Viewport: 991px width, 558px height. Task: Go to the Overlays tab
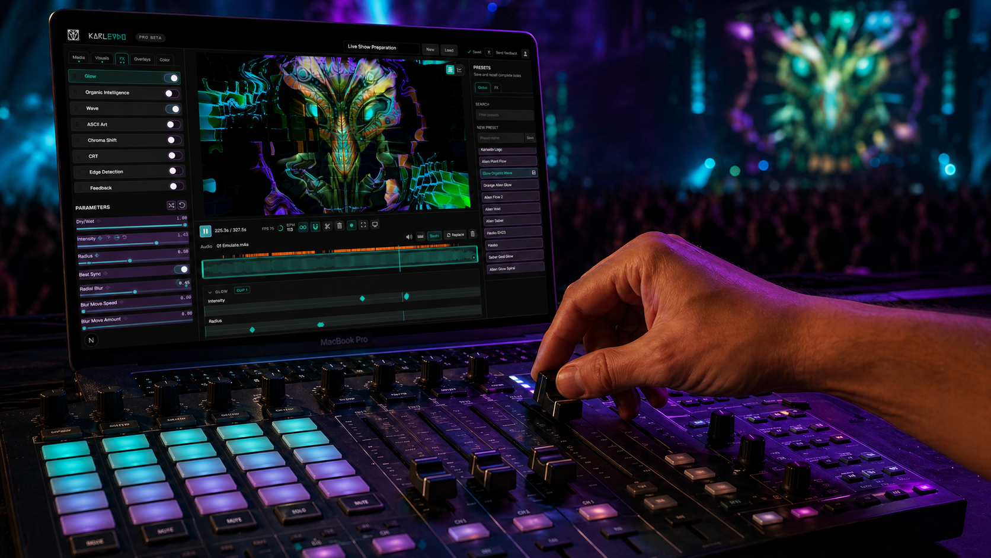point(142,59)
